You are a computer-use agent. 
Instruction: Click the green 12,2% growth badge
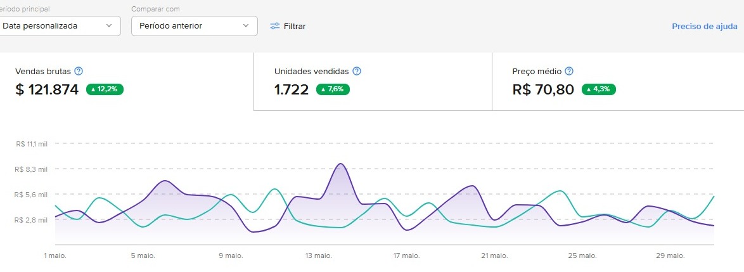point(105,89)
